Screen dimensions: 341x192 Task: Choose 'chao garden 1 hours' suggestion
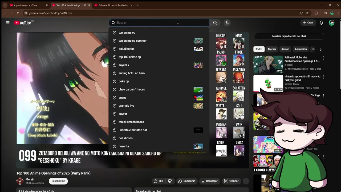click(x=159, y=90)
